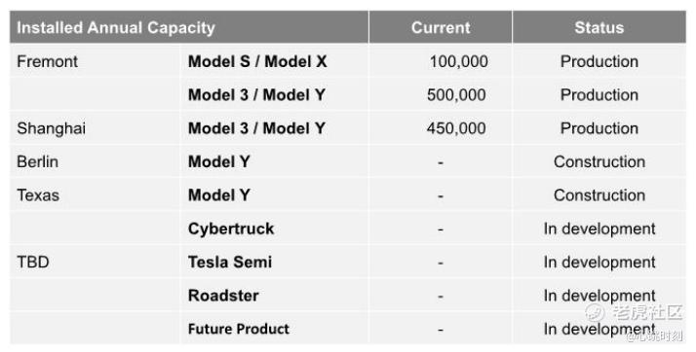Click Cybertruck's In development status

[599, 229]
